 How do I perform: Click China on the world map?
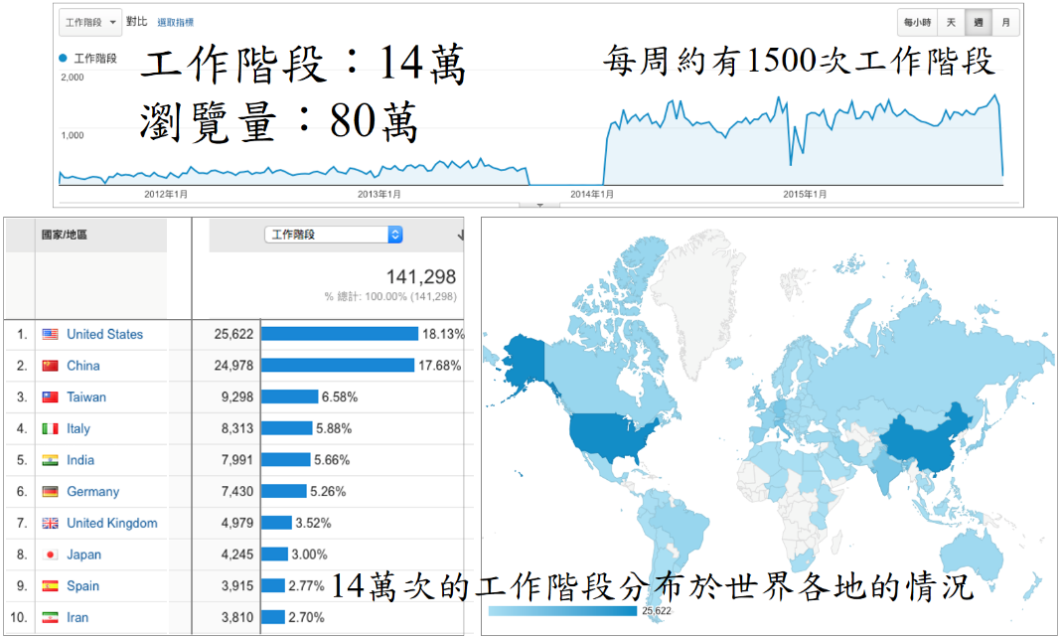tap(919, 437)
